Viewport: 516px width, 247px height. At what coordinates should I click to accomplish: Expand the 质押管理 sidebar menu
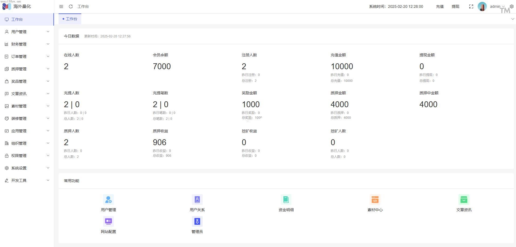[27, 69]
